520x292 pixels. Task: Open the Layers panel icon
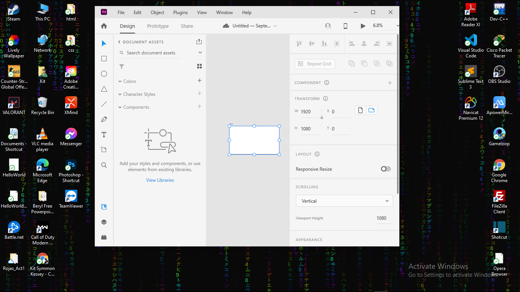(104, 222)
